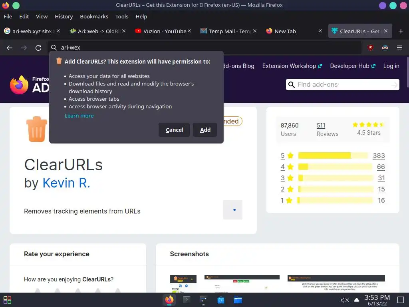Open the terminal from the taskbar
409x307 pixels.
click(x=186, y=300)
